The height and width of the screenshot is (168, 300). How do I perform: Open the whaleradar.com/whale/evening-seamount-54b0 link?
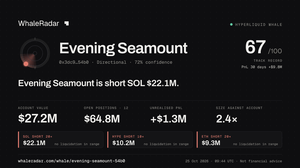point(71,161)
